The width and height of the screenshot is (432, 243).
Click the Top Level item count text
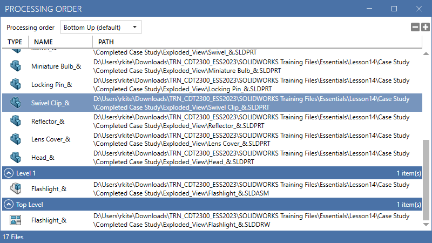[x=409, y=205]
